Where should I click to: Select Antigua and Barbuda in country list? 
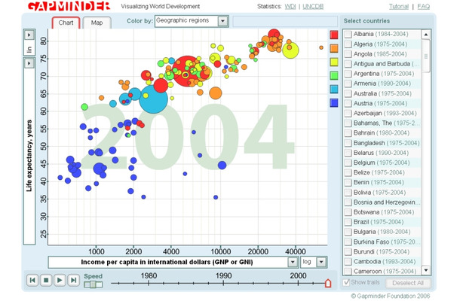tap(382, 64)
